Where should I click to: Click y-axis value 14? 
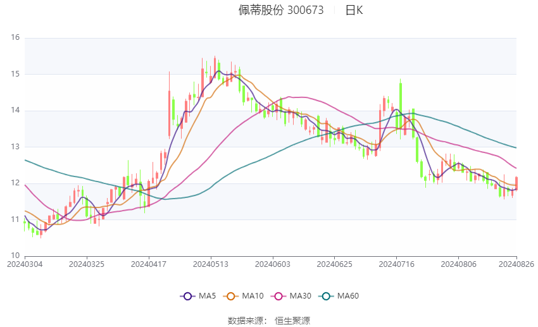[15, 110]
